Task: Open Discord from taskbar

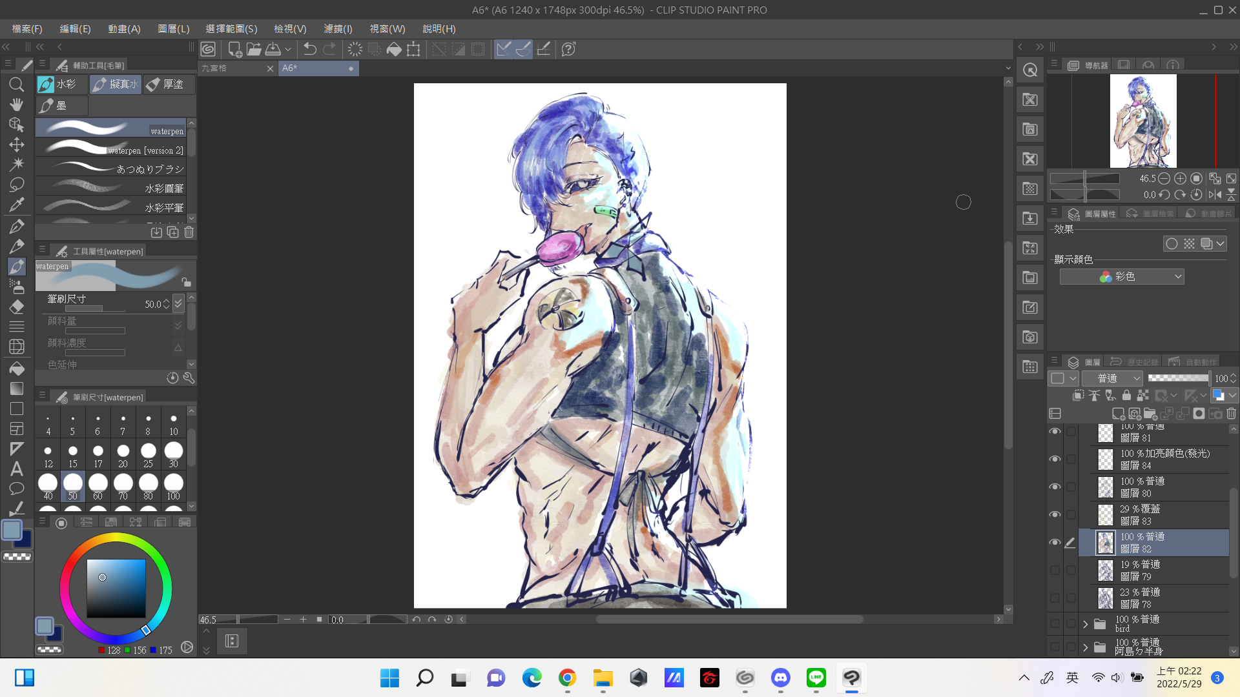Action: click(x=781, y=678)
